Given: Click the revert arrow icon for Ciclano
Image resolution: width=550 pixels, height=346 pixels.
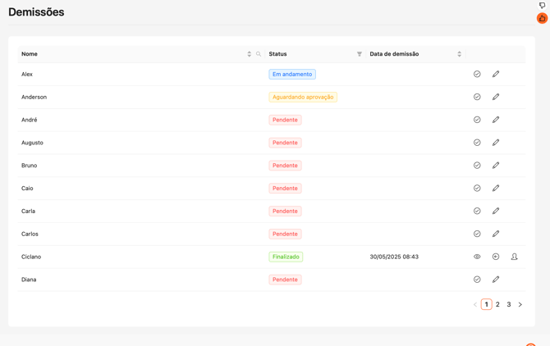Looking at the screenshot, I should pyautogui.click(x=496, y=257).
